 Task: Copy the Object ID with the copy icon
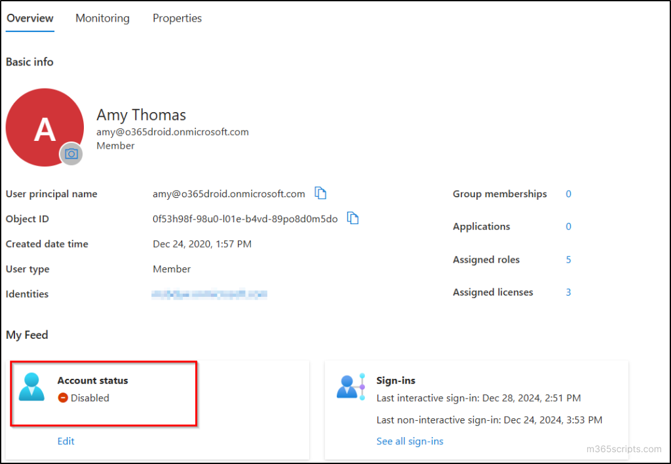point(353,218)
